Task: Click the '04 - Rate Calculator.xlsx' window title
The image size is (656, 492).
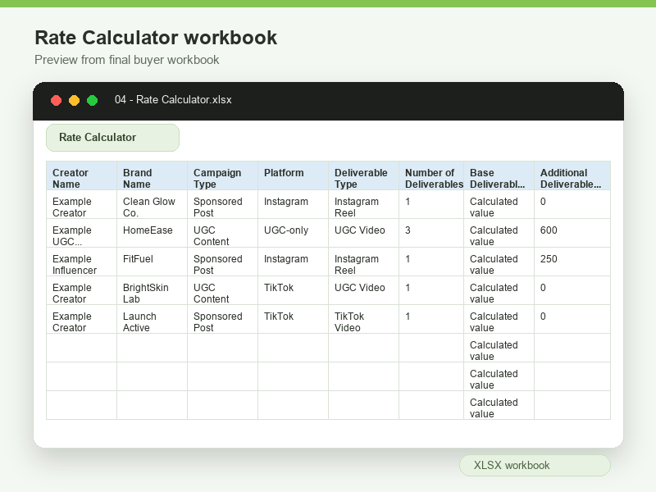Action: click(x=173, y=99)
